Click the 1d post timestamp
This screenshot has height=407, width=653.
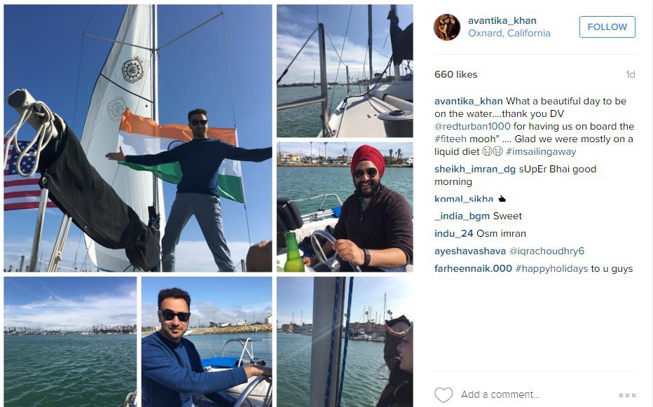(x=630, y=74)
